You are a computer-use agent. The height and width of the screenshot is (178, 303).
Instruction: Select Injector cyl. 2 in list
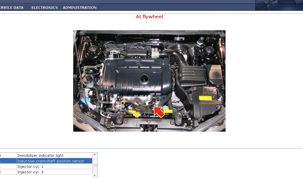pyautogui.click(x=46, y=172)
